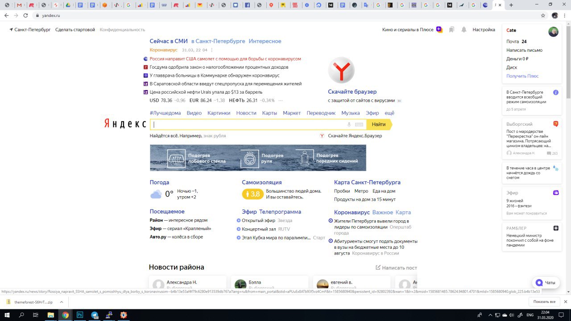Open the Музыка service link
The height and width of the screenshot is (321, 571).
(x=351, y=113)
